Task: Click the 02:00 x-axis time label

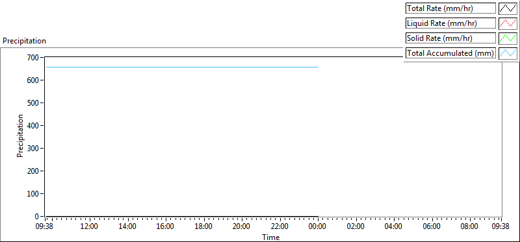Action: pyautogui.click(x=356, y=227)
